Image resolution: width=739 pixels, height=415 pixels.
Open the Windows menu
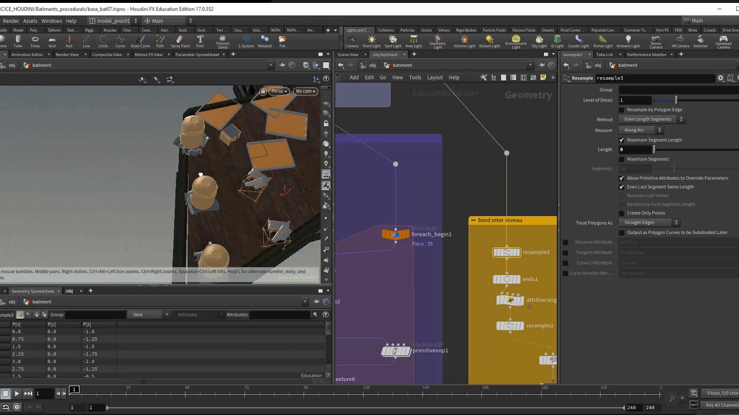[x=51, y=21]
